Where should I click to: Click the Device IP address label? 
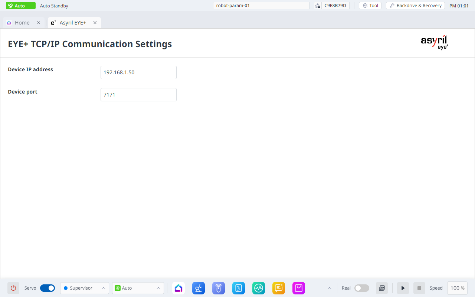click(30, 69)
